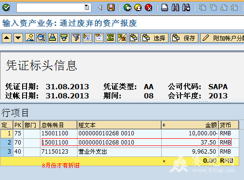Click the company code SAPA value
Viewport: 244px width, 180px height.
point(218,87)
